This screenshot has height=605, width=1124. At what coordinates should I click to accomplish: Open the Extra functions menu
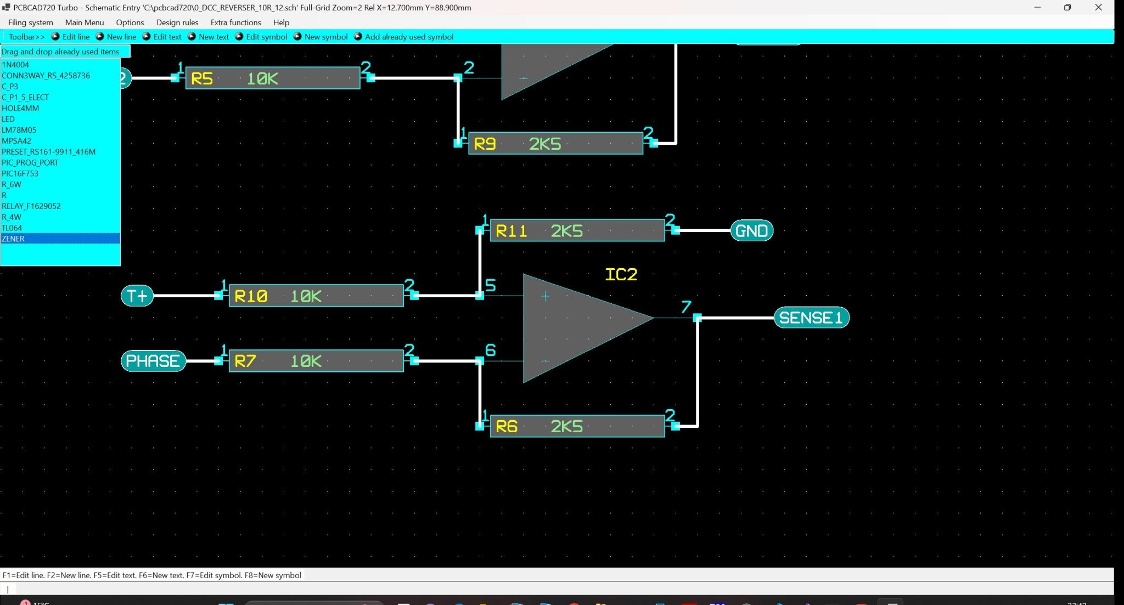tap(235, 22)
